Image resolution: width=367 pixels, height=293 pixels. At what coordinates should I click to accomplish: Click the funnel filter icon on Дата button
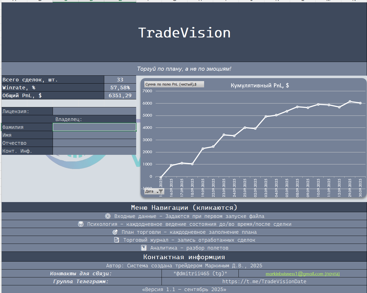(161, 191)
